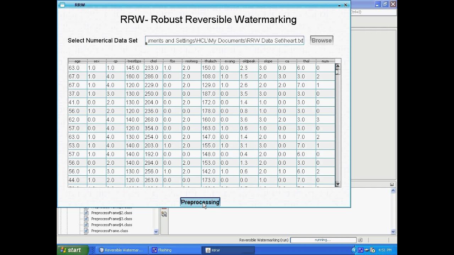Image resolution: width=454 pixels, height=255 pixels.
Task: Click the tools icon in IDE sidebar
Action: click(x=164, y=214)
